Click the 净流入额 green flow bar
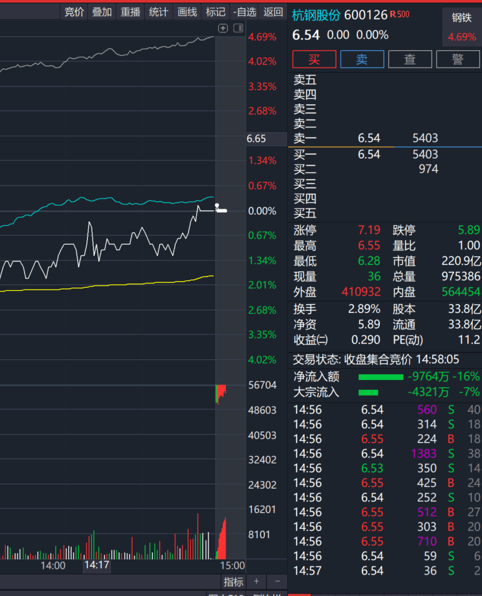The image size is (482, 596). pyautogui.click(x=381, y=377)
